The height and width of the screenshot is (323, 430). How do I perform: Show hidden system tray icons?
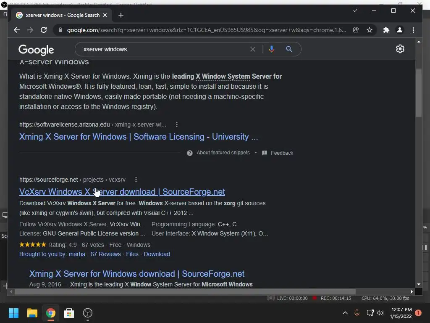(x=345, y=313)
